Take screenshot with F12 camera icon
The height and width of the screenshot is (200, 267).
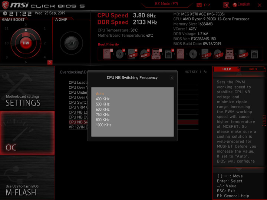(199, 5)
